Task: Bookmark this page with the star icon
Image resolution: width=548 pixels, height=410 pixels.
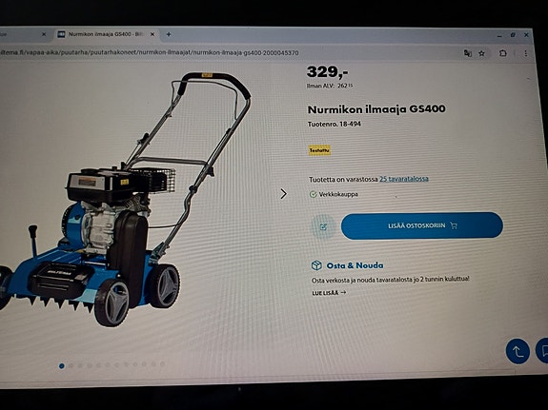Action: point(482,53)
